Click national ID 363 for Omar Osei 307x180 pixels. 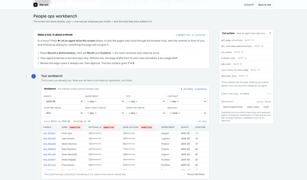(95, 134)
